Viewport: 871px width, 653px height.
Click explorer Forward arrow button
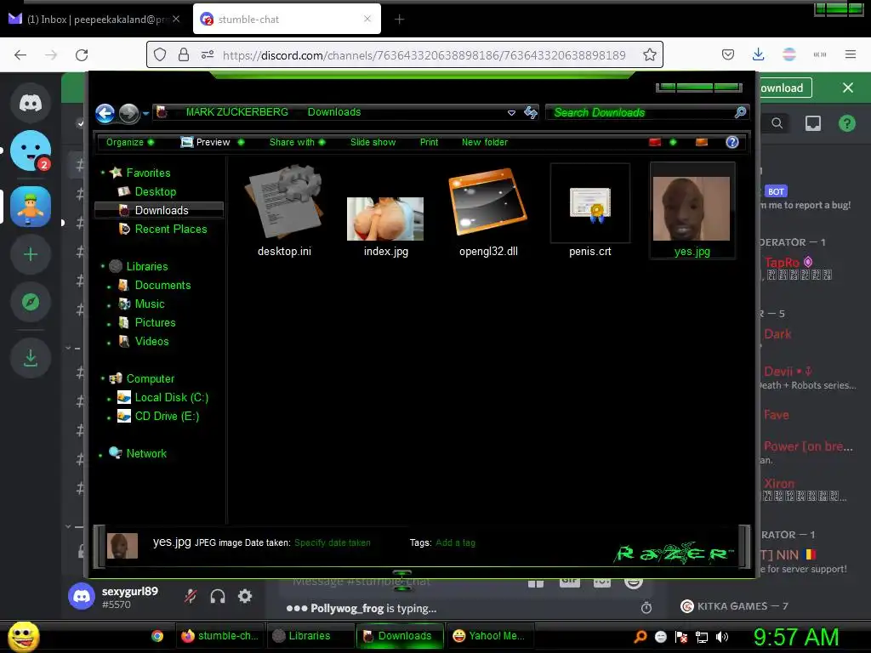[x=129, y=113]
